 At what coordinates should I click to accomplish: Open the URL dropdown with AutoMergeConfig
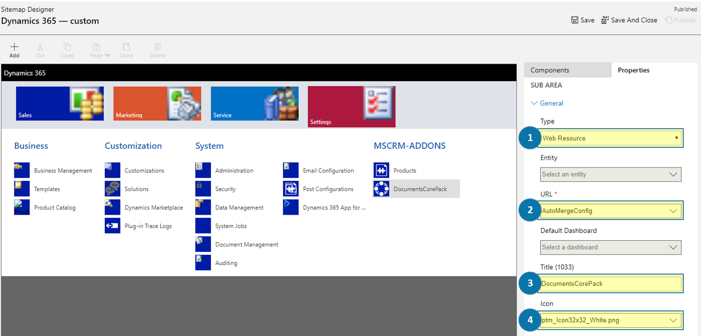(611, 211)
